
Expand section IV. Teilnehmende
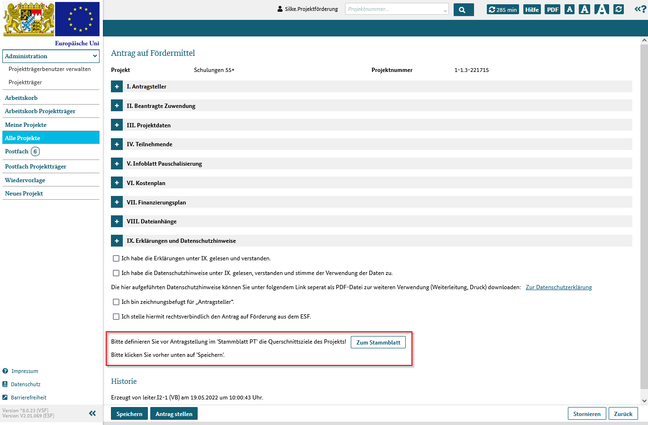coord(117,144)
